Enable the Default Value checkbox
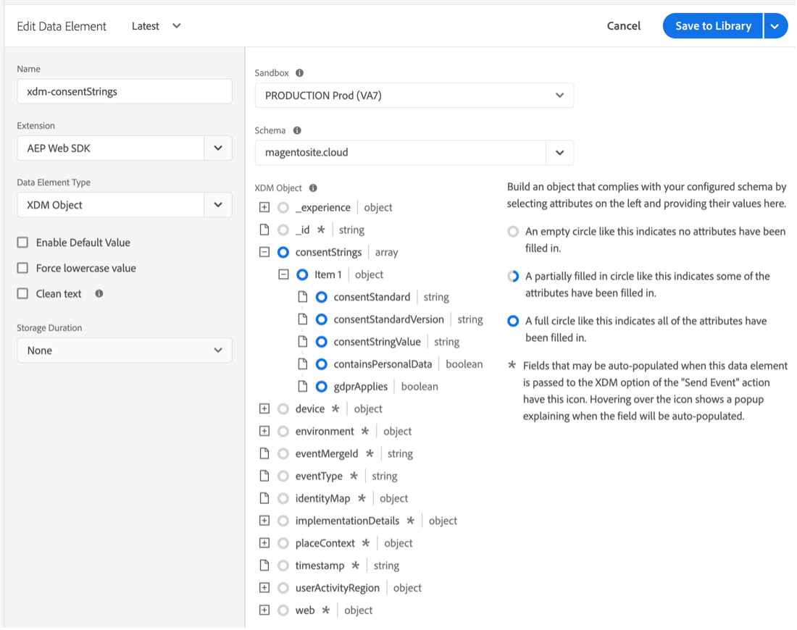This screenshot has width=797, height=630. tap(23, 243)
